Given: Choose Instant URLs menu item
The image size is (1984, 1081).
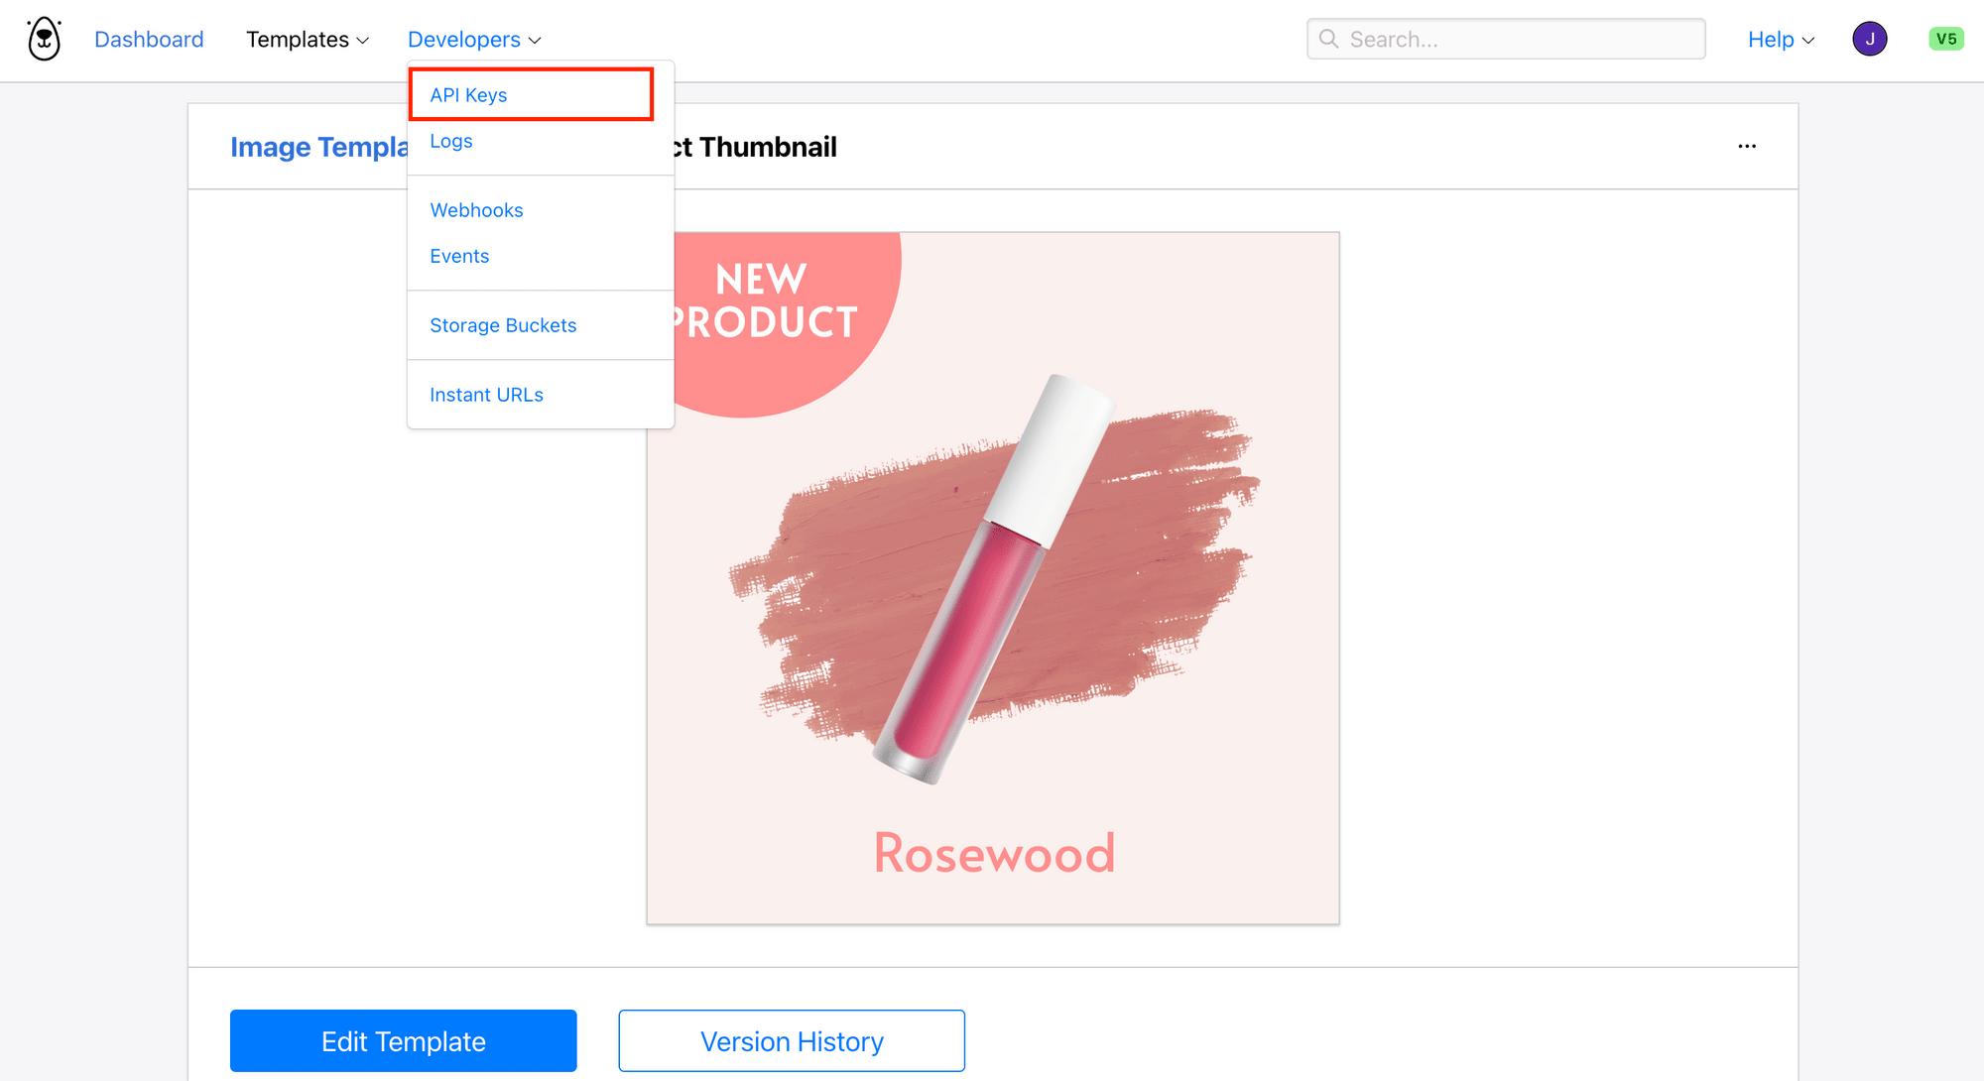Looking at the screenshot, I should (486, 395).
